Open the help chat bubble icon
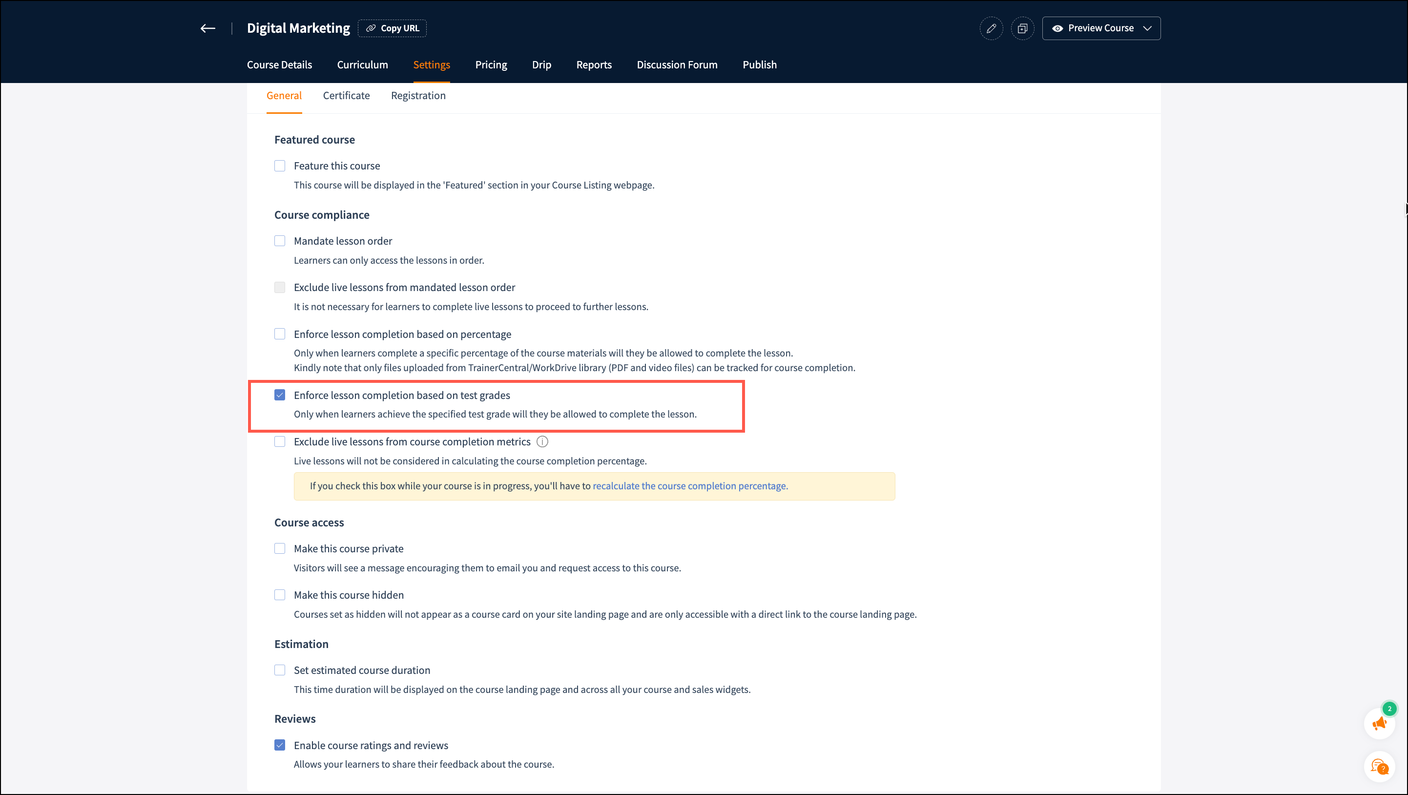 [x=1380, y=767]
